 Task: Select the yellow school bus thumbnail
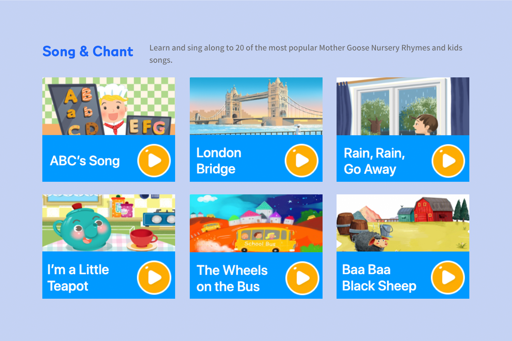256,223
